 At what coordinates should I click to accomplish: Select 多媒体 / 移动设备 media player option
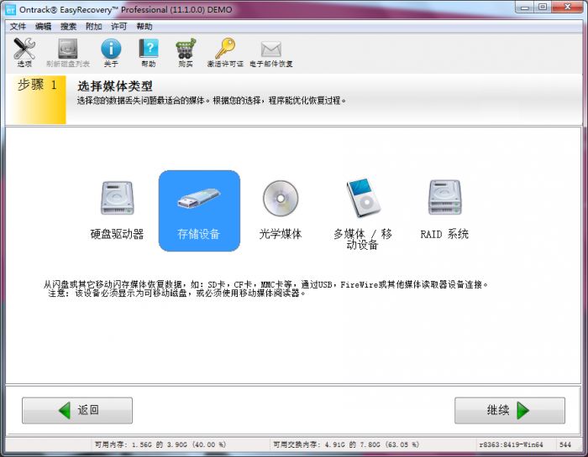click(362, 212)
